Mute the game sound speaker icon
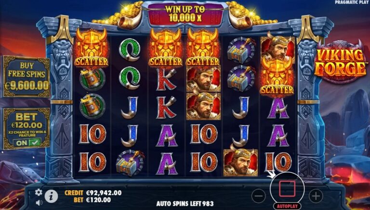This screenshot has height=210, width=370. coord(39,202)
